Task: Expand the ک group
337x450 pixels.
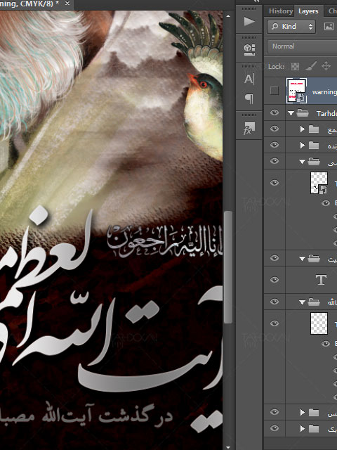Action: coord(303,428)
